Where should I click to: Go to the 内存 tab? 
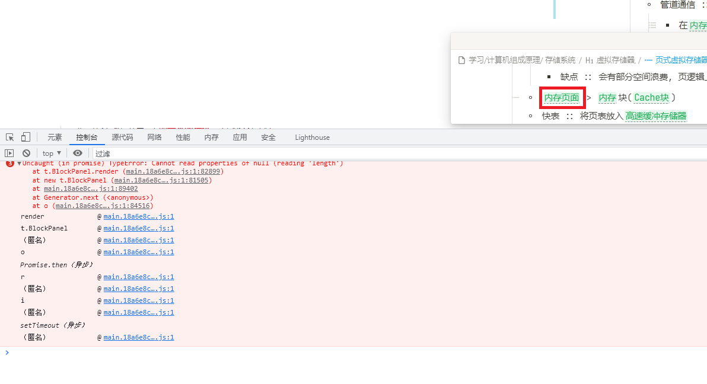[x=212, y=137]
